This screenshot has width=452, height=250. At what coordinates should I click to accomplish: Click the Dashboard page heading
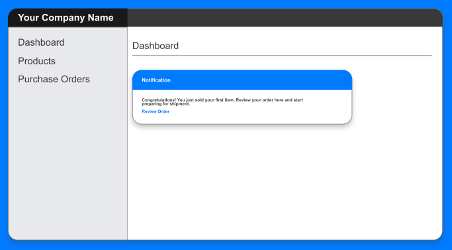(156, 46)
